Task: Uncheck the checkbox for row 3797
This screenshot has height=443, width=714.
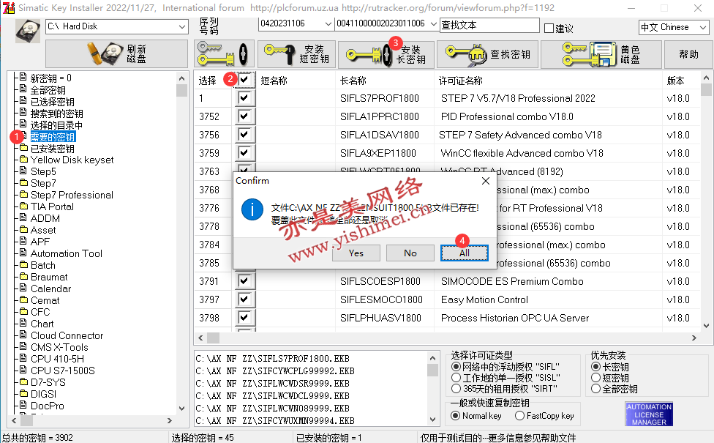Action: click(245, 299)
